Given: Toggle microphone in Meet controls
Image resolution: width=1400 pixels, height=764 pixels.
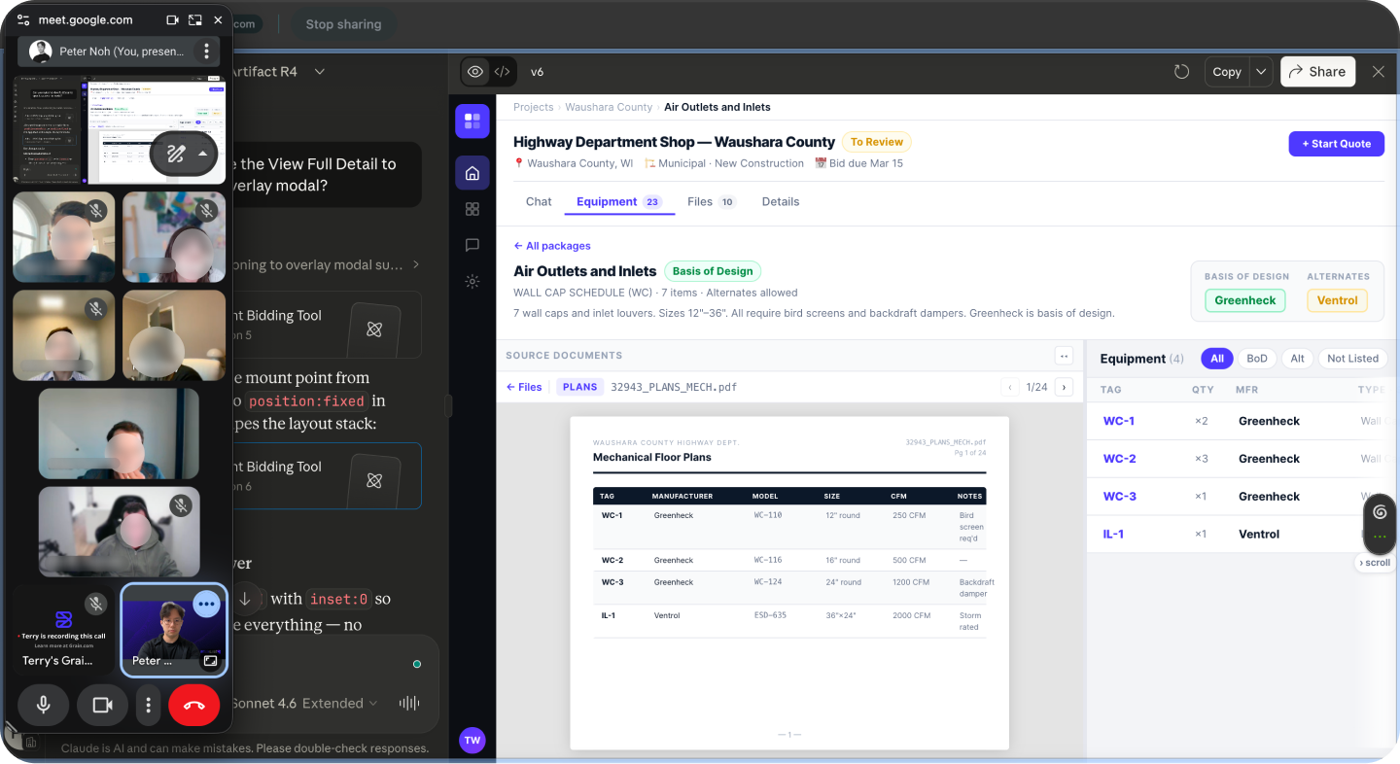Looking at the screenshot, I should click(43, 705).
